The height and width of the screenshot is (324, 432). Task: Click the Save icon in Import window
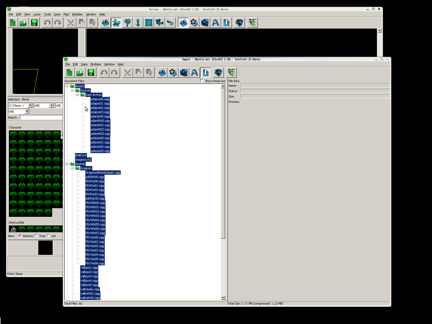[91, 73]
